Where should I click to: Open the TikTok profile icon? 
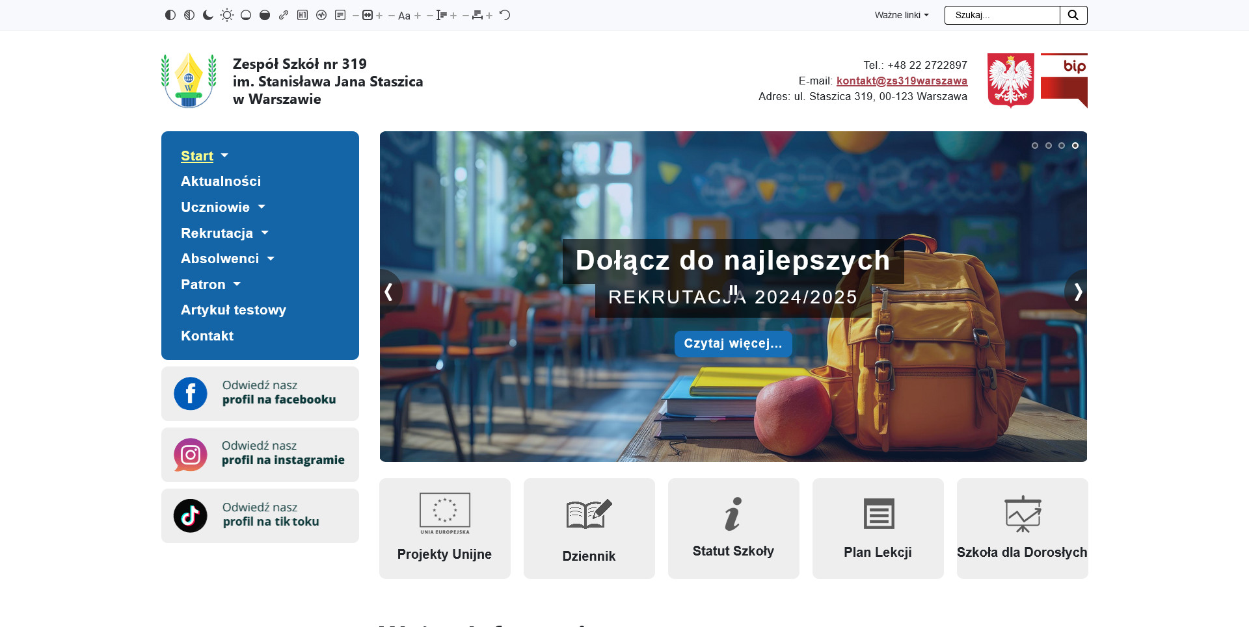191,516
